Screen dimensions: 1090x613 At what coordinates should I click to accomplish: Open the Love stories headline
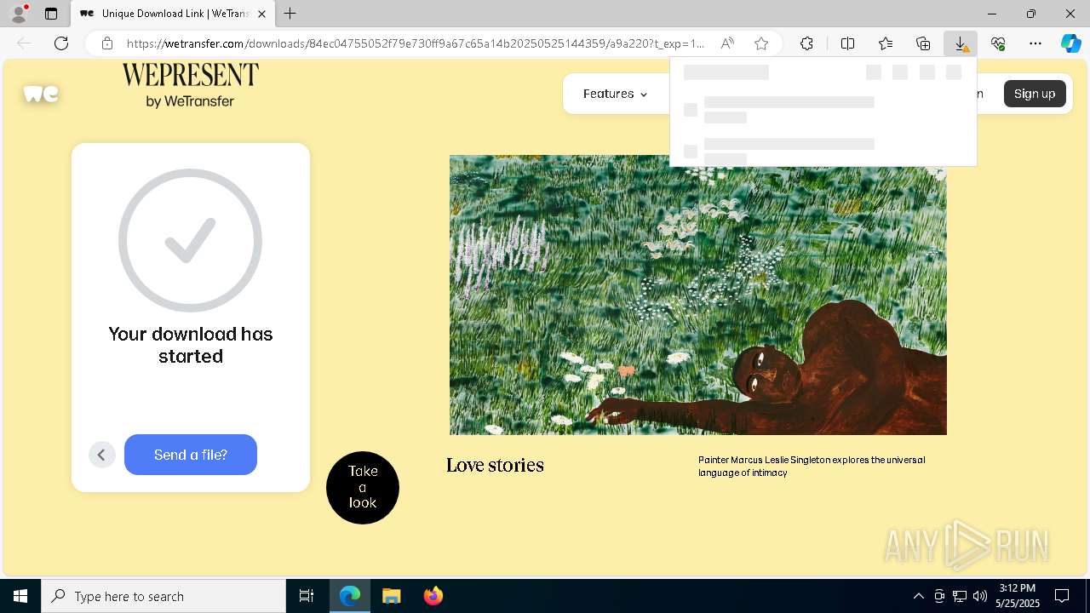(495, 465)
